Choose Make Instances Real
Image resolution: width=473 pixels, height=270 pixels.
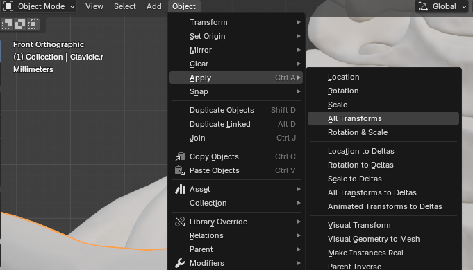coord(383,253)
